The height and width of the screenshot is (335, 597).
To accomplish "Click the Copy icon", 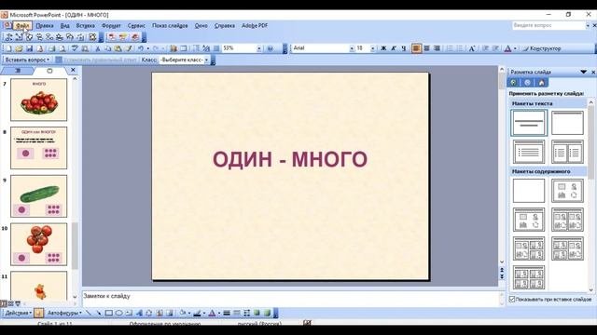I will (108, 48).
